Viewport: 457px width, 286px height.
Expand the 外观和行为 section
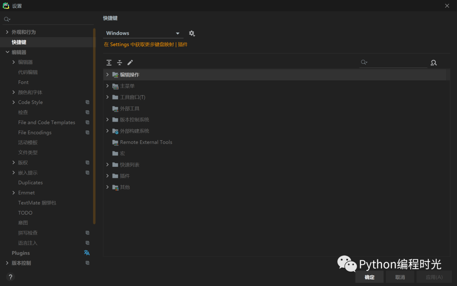8,32
